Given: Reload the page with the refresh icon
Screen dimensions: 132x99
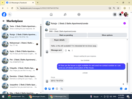Looking at the screenshot, I should pos(12,8).
